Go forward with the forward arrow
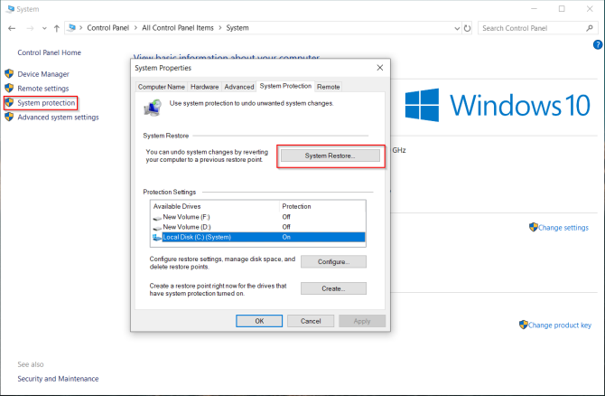Screen dimensions: 605x396 tap(30, 28)
